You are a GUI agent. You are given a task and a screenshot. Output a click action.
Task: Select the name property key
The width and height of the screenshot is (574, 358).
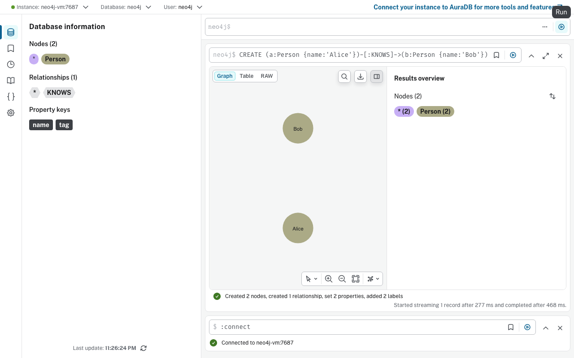(x=41, y=125)
